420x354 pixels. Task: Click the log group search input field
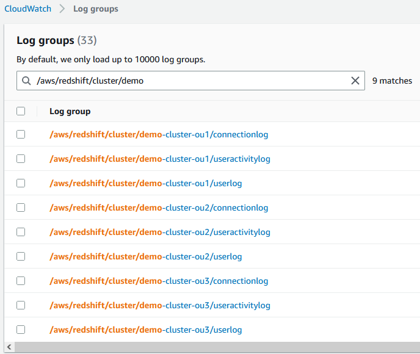(x=190, y=81)
